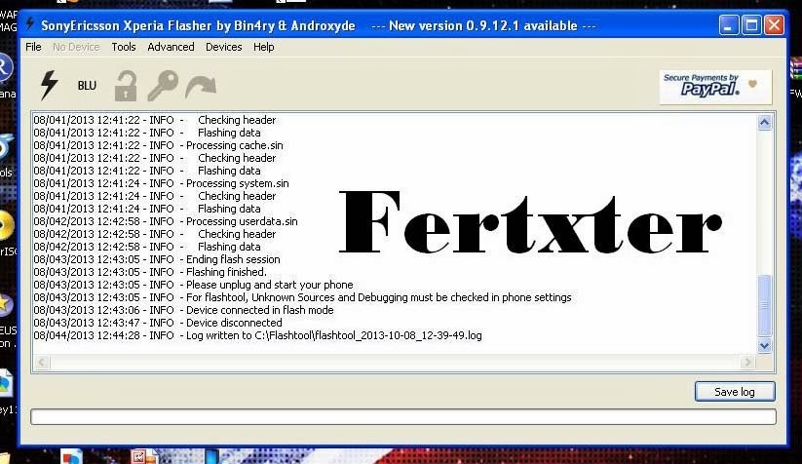
Task: Click the log line 'Flashing finished.'
Action: pyautogui.click(x=150, y=272)
